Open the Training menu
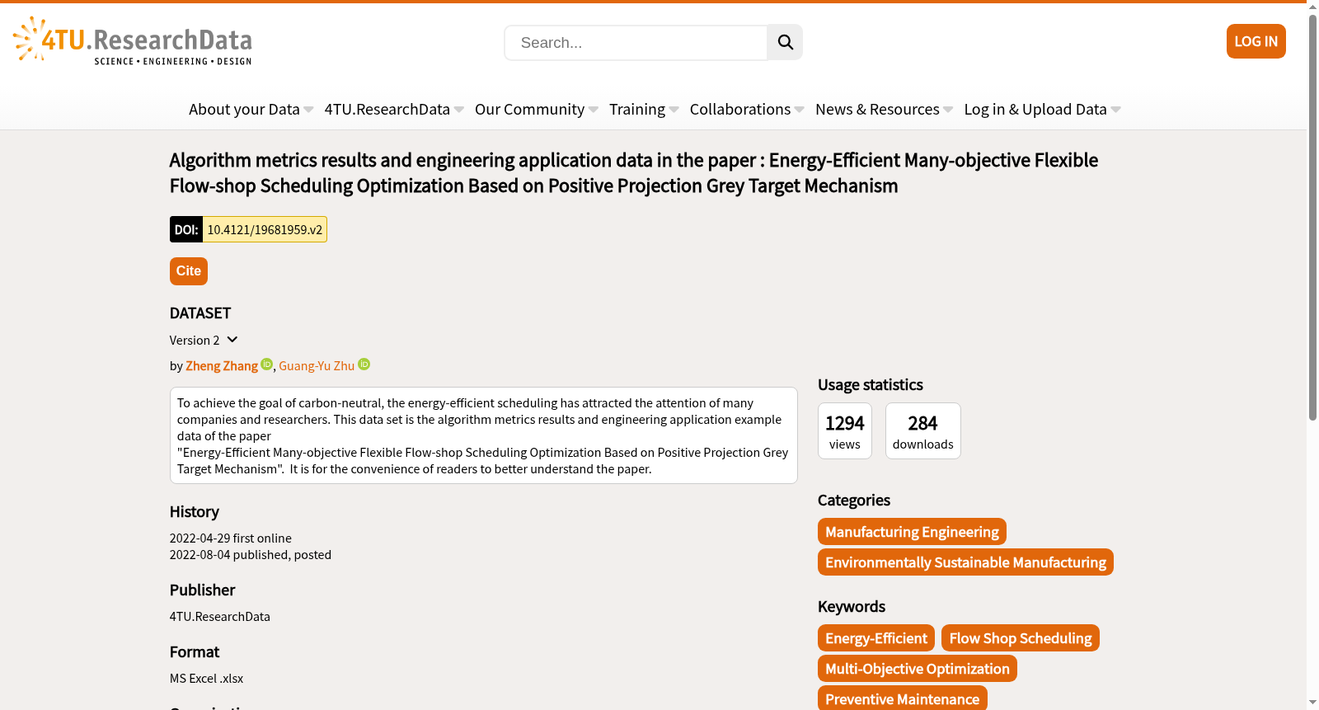Image resolution: width=1319 pixels, height=710 pixels. click(644, 109)
